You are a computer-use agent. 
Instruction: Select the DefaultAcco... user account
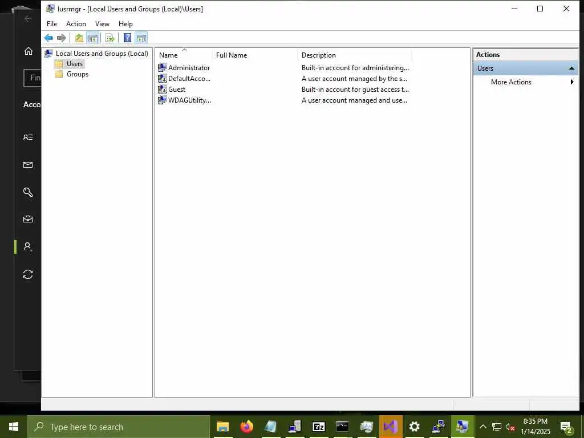189,79
